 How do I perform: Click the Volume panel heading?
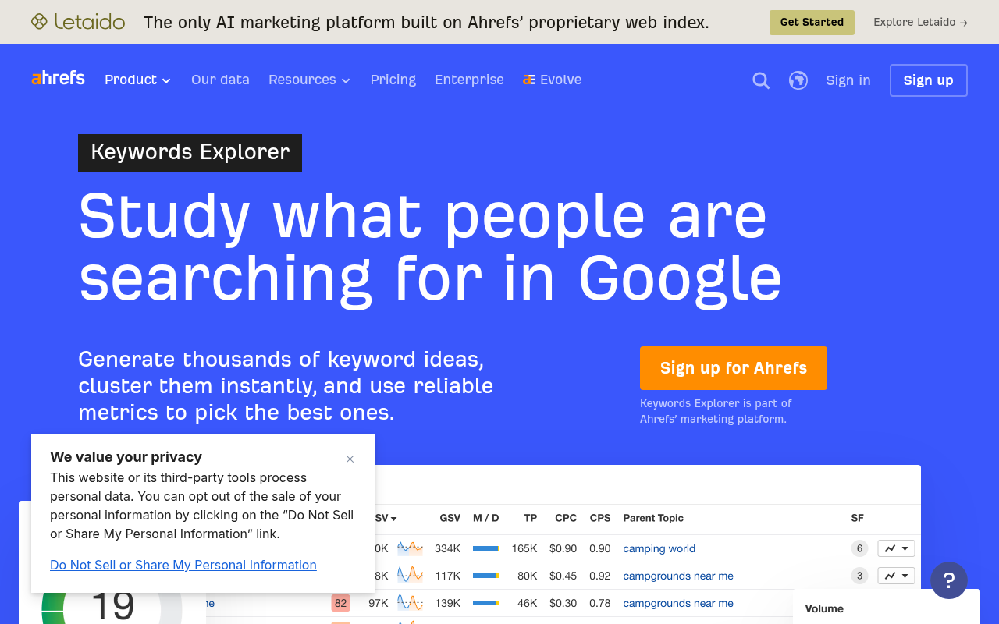tap(824, 608)
